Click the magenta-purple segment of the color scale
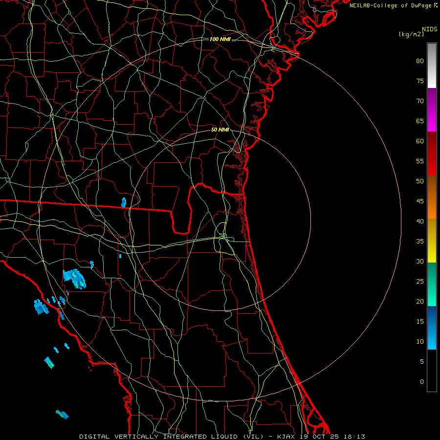The height and width of the screenshot is (440, 440). coord(432,110)
